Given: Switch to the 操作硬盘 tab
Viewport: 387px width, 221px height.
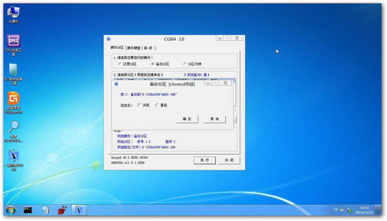Looking at the screenshot, I should (x=134, y=48).
